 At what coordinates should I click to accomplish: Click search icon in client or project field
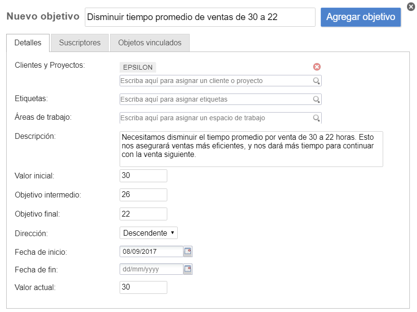coord(316,81)
